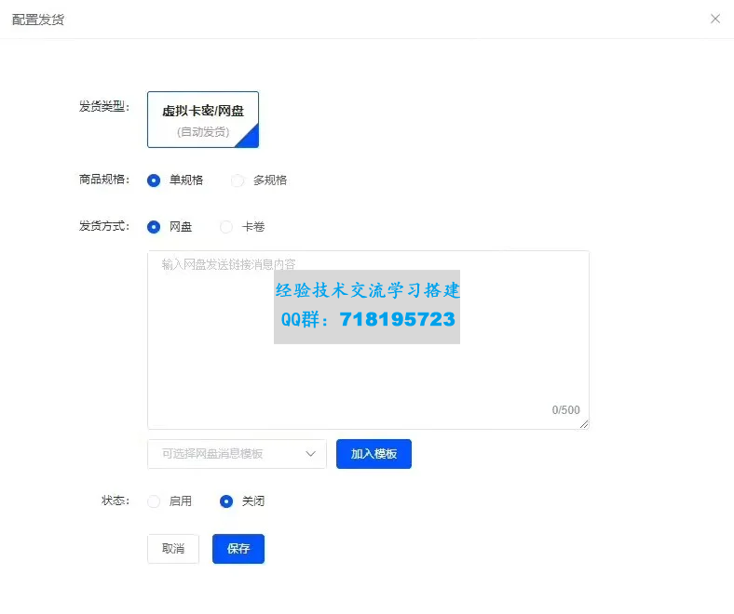Close the 配置发货 dialog with the X icon
Image resolution: width=734 pixels, height=614 pixels.
714,19
